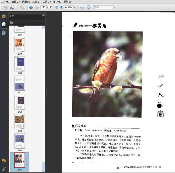Select page 144 thumbnail
The height and width of the screenshot is (173, 175).
click(20, 141)
